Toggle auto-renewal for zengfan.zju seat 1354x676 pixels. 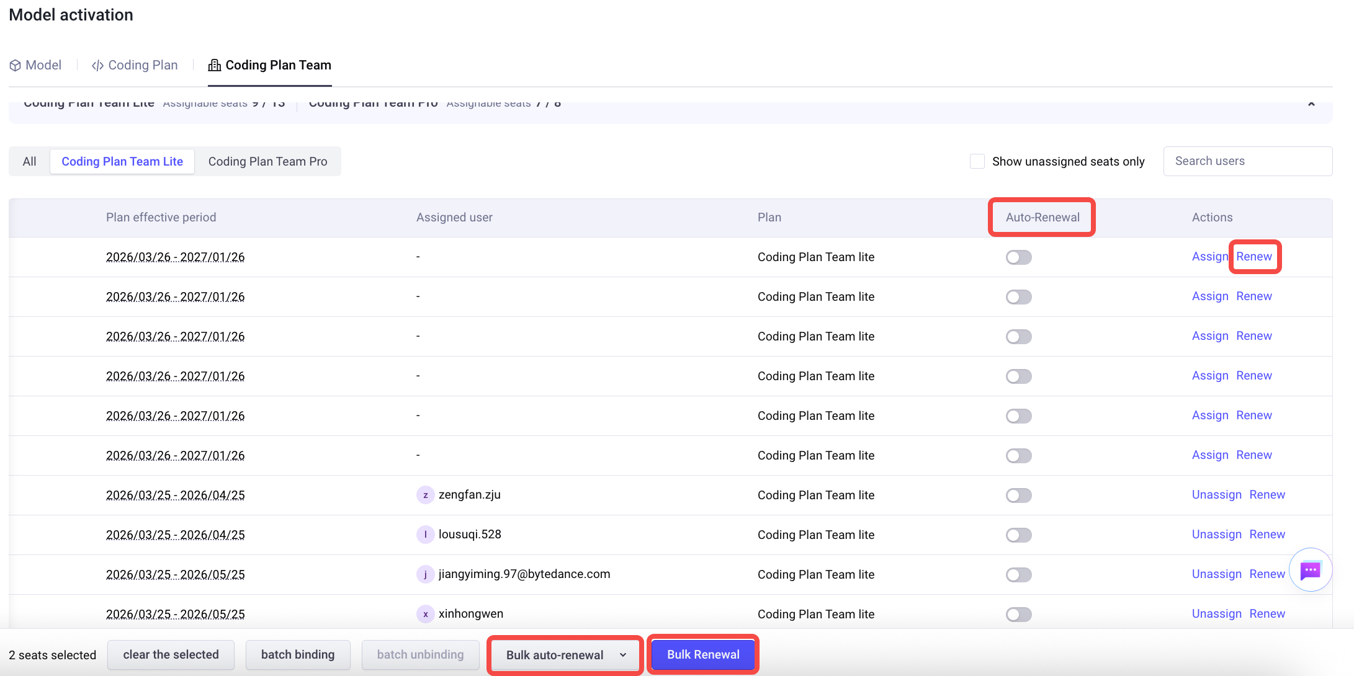pyautogui.click(x=1018, y=495)
